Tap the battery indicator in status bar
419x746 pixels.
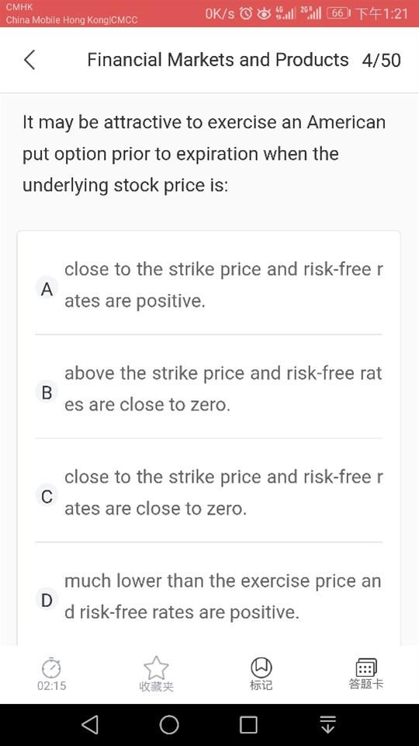(339, 13)
